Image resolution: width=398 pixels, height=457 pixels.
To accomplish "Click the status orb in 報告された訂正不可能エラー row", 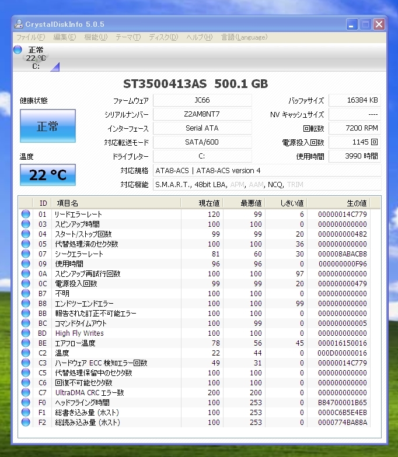I will [26, 313].
